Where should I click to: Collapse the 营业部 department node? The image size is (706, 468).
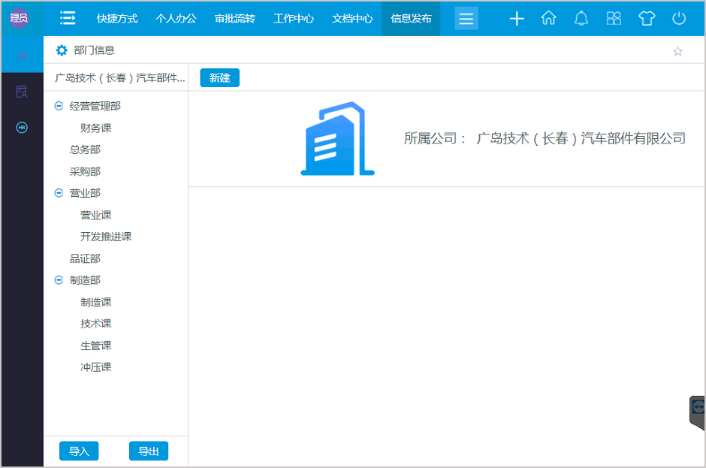pos(59,192)
